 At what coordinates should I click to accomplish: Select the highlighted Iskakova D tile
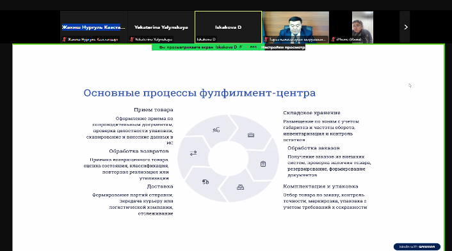click(228, 27)
